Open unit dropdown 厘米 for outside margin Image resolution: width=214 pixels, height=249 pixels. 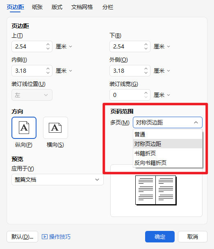(x=162, y=71)
